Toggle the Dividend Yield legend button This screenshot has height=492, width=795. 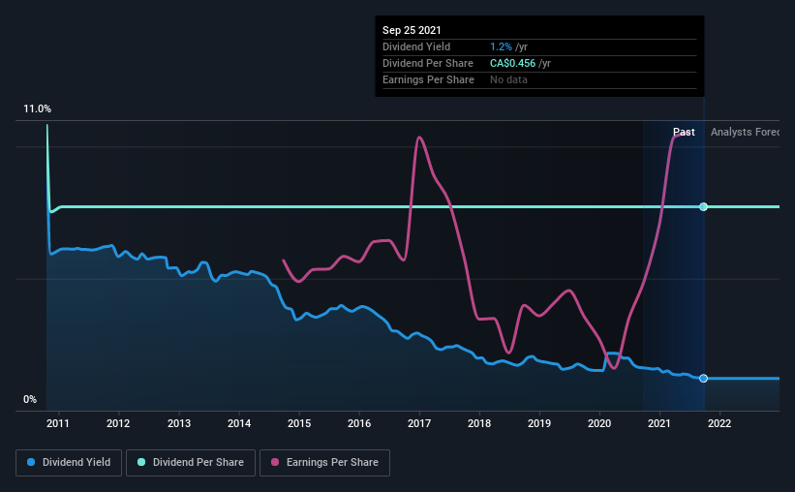(69, 463)
